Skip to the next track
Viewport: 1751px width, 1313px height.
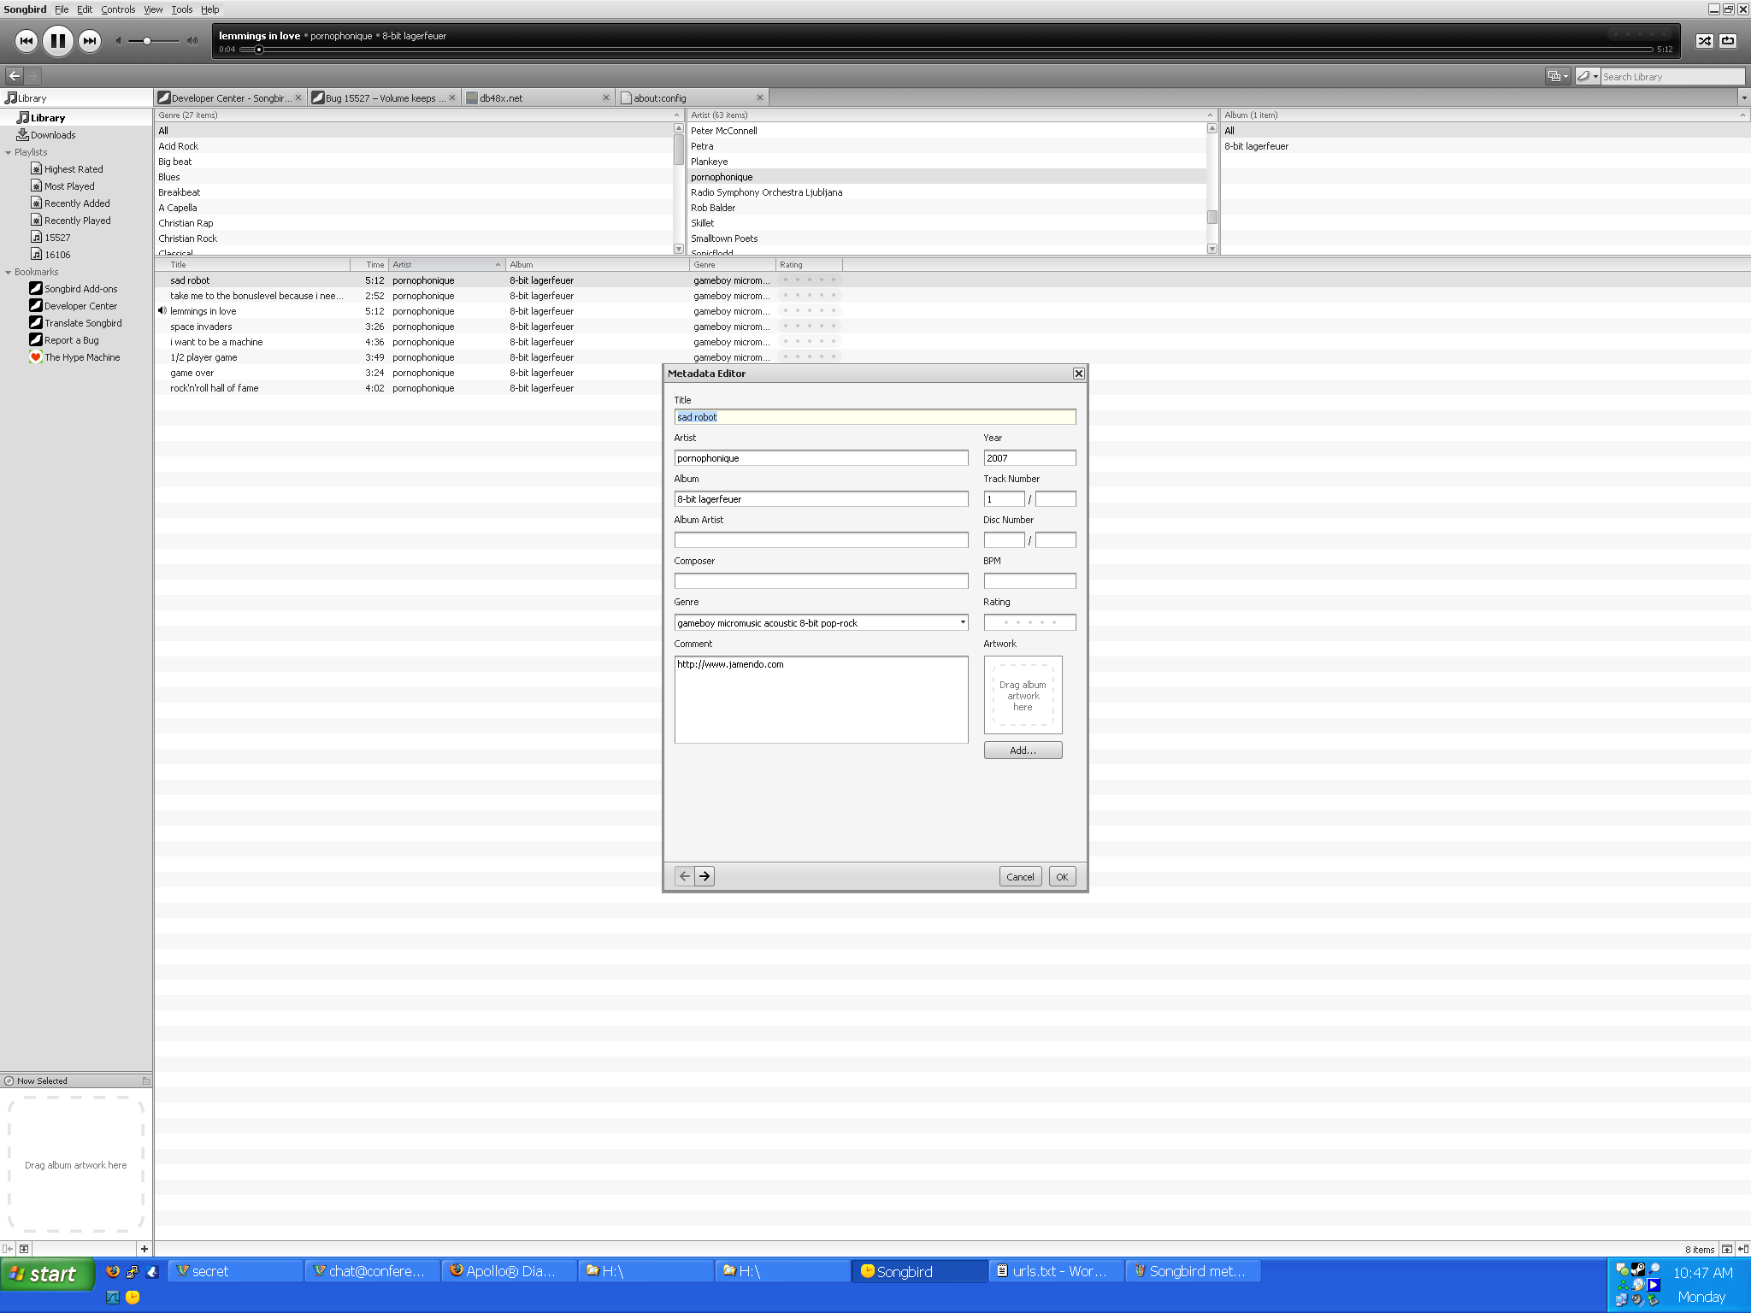(89, 41)
